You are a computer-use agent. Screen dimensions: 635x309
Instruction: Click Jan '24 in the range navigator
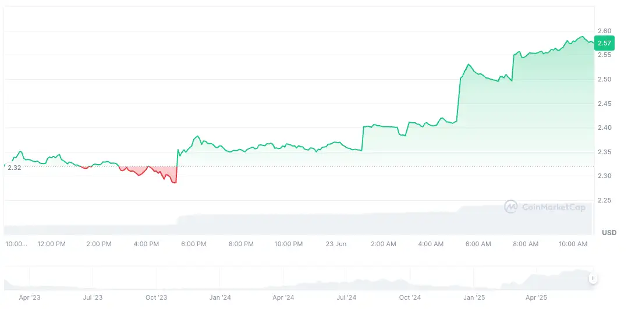click(220, 297)
